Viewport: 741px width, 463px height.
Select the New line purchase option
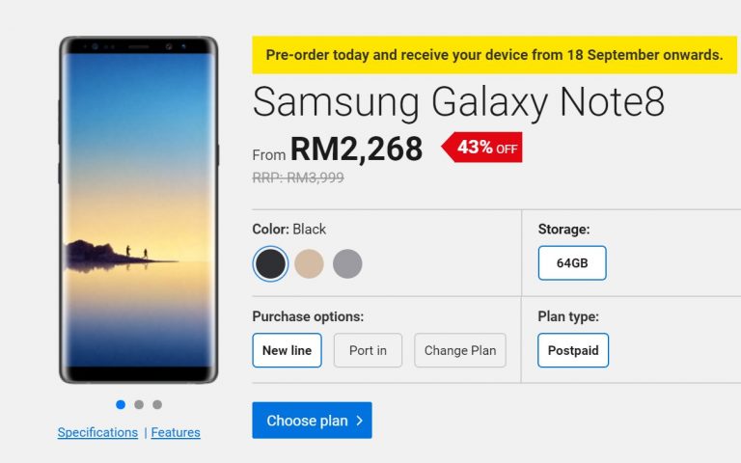pos(287,350)
